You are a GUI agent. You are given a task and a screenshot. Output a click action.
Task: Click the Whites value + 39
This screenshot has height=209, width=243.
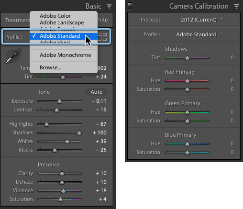[101, 141]
